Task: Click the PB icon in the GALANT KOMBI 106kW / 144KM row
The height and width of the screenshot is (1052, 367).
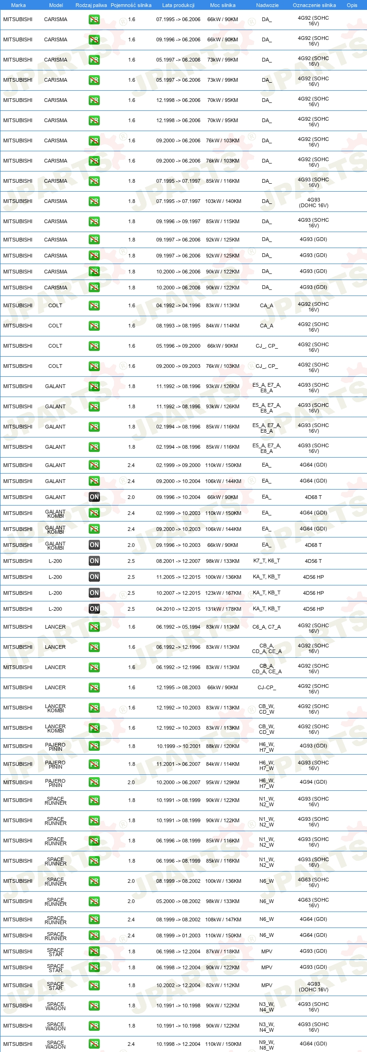Action: click(x=94, y=529)
